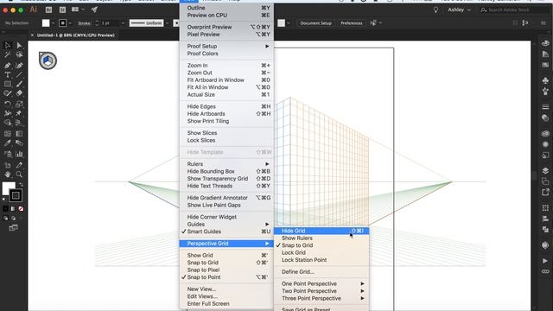Select the Pen tool
The image size is (553, 311).
8,66
